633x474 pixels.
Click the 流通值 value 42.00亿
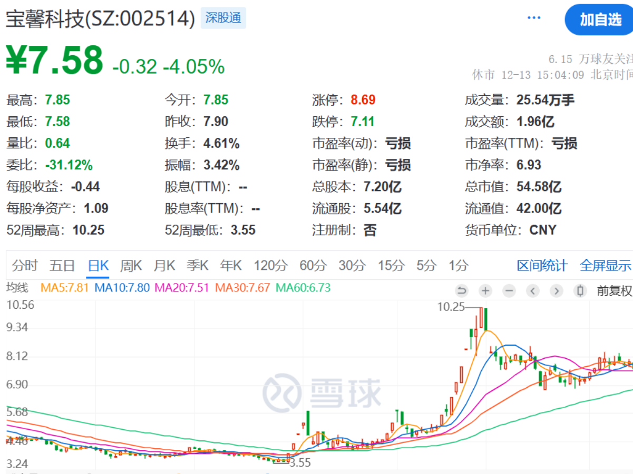(x=539, y=208)
